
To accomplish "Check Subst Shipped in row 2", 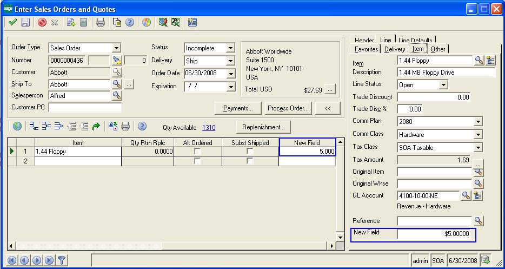I will 250,161.
